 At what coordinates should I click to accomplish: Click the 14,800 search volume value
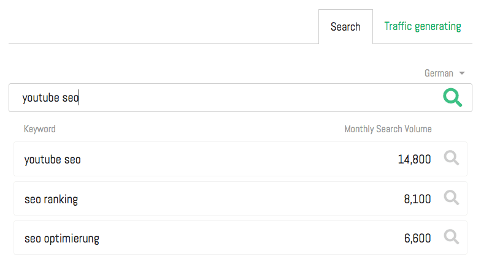click(x=414, y=160)
